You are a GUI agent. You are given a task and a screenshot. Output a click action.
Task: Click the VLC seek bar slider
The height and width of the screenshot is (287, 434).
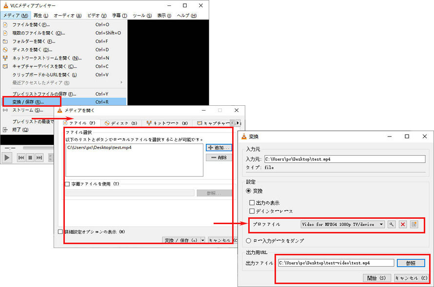pos(38,148)
